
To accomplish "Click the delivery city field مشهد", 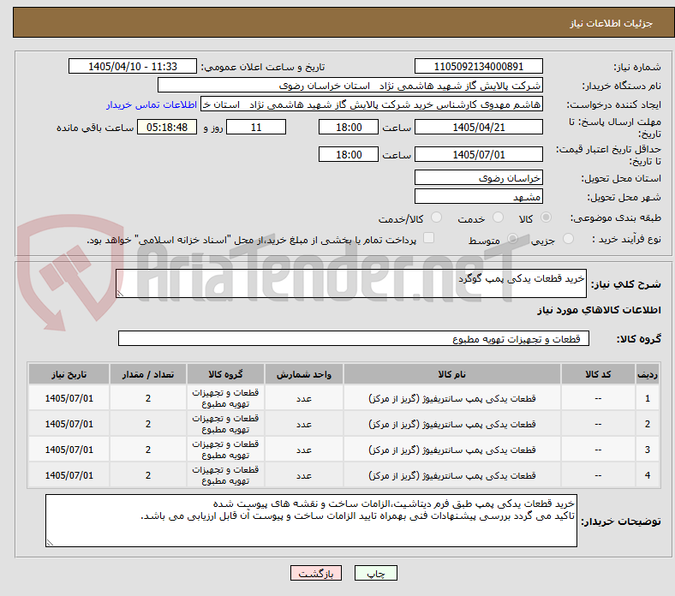I will (478, 197).
